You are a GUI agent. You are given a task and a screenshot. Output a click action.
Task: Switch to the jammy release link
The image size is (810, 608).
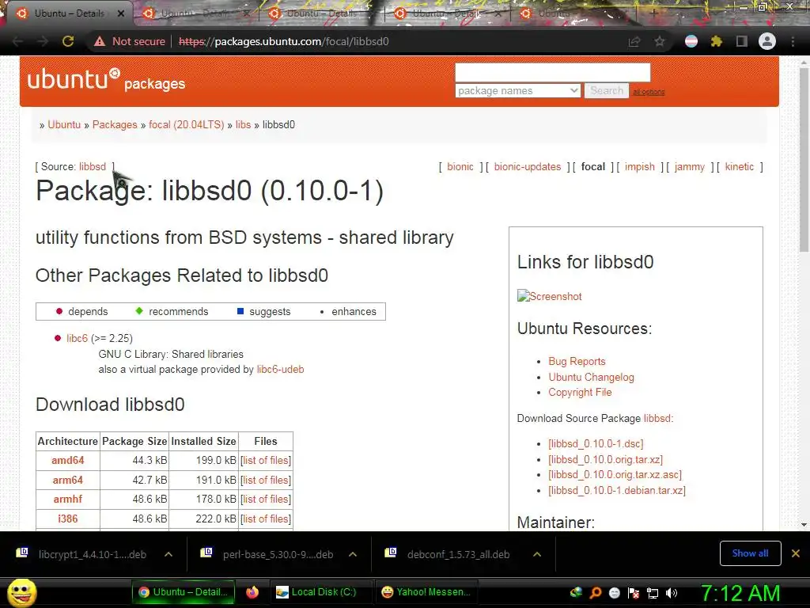tap(690, 166)
